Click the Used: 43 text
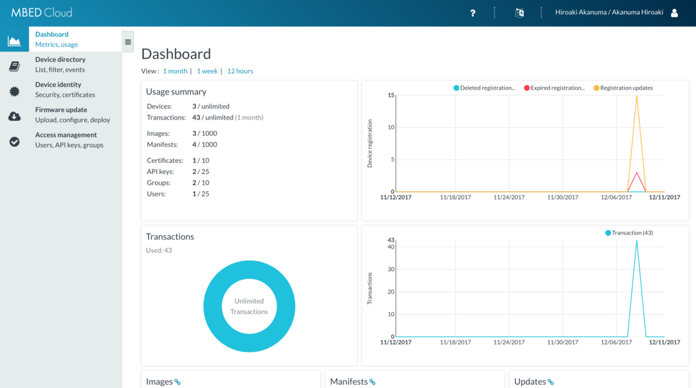 click(159, 250)
